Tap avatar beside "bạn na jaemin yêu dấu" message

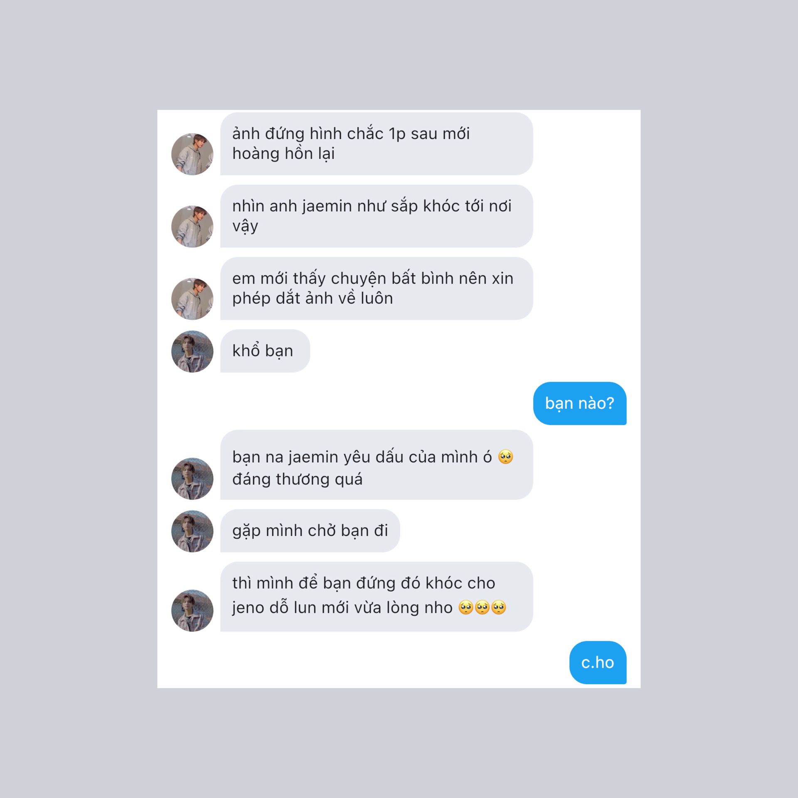[192, 478]
